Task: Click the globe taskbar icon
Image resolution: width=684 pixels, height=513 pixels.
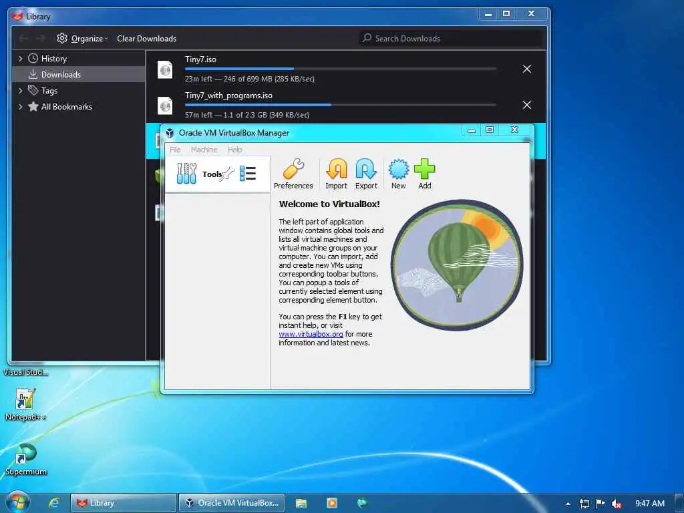Action: click(x=362, y=503)
